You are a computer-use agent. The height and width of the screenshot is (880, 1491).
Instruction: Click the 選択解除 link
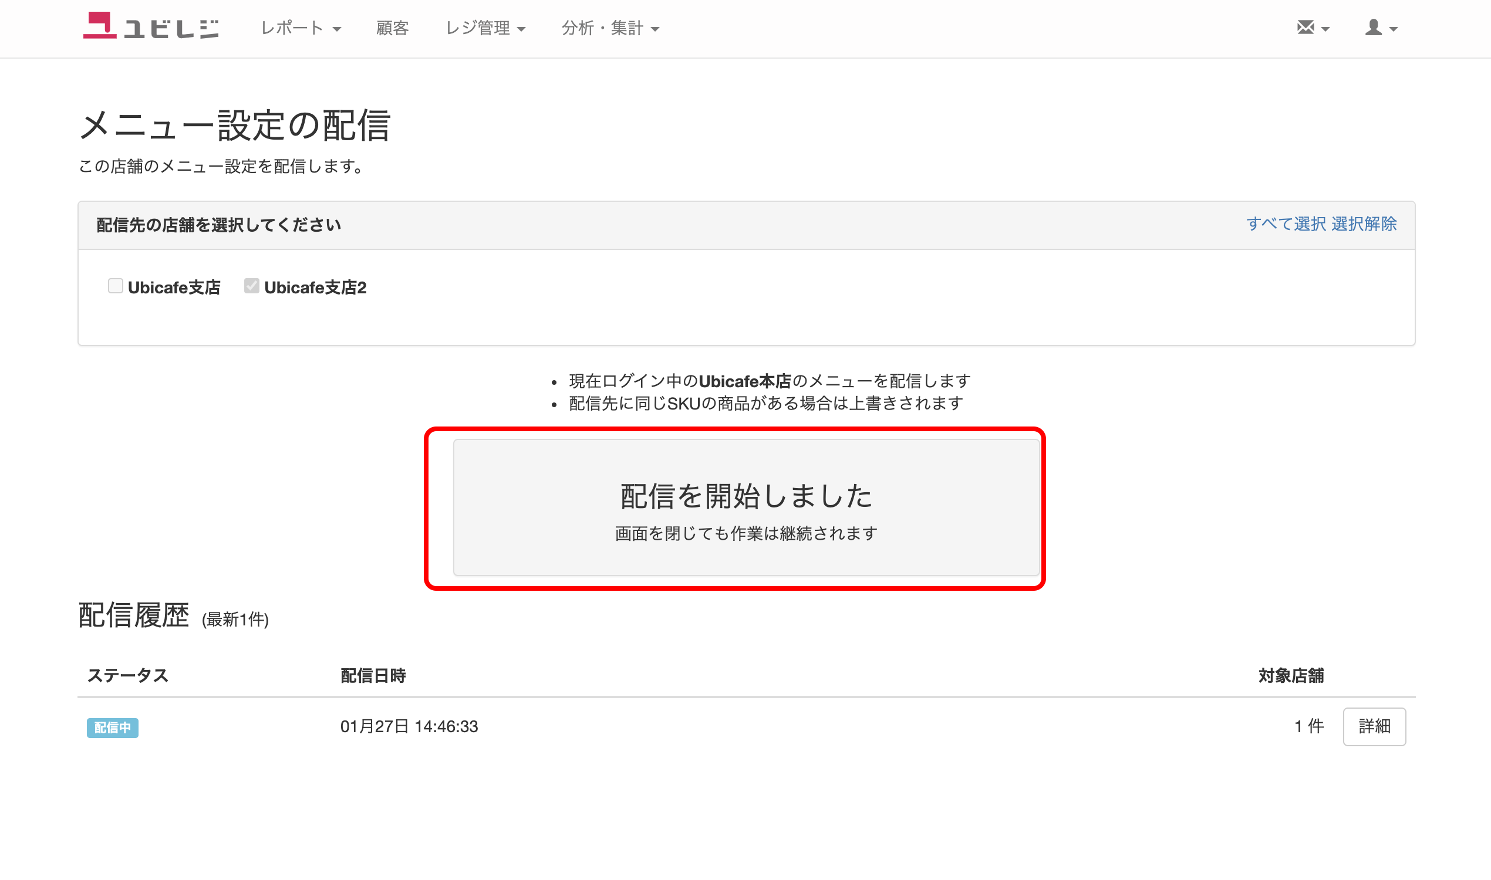[1364, 224]
